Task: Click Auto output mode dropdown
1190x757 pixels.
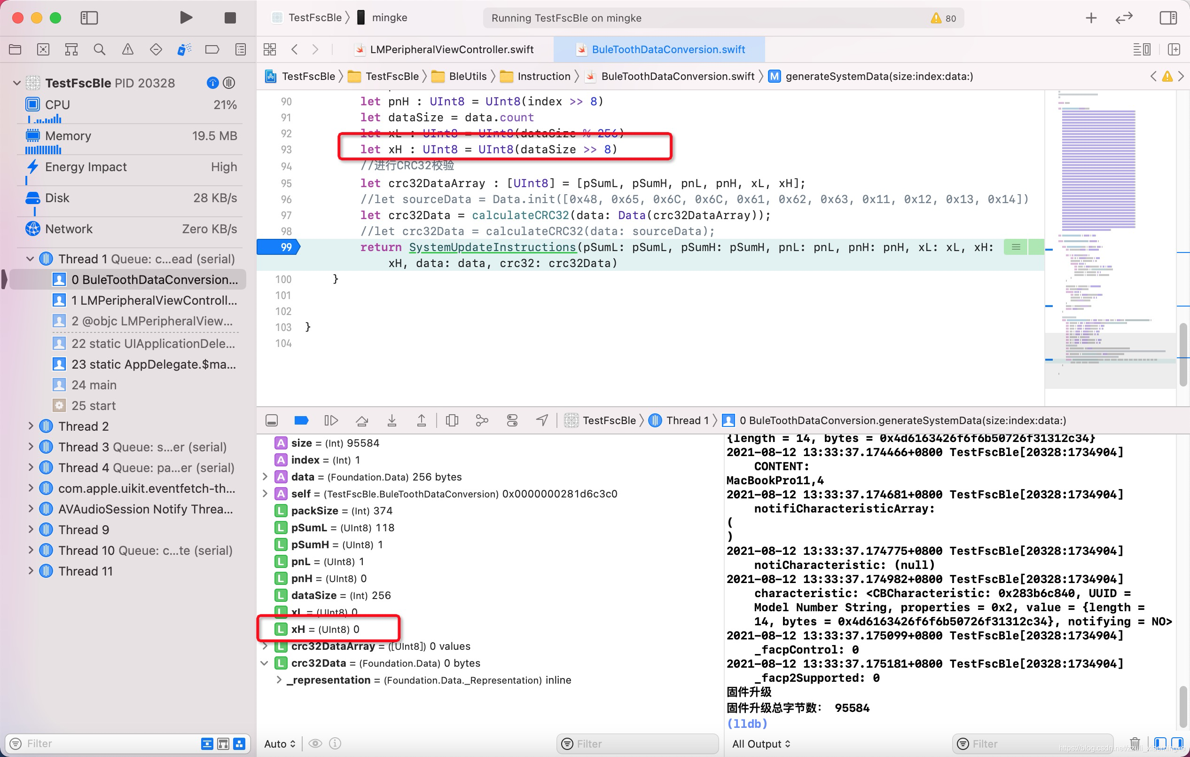Action: pyautogui.click(x=280, y=743)
